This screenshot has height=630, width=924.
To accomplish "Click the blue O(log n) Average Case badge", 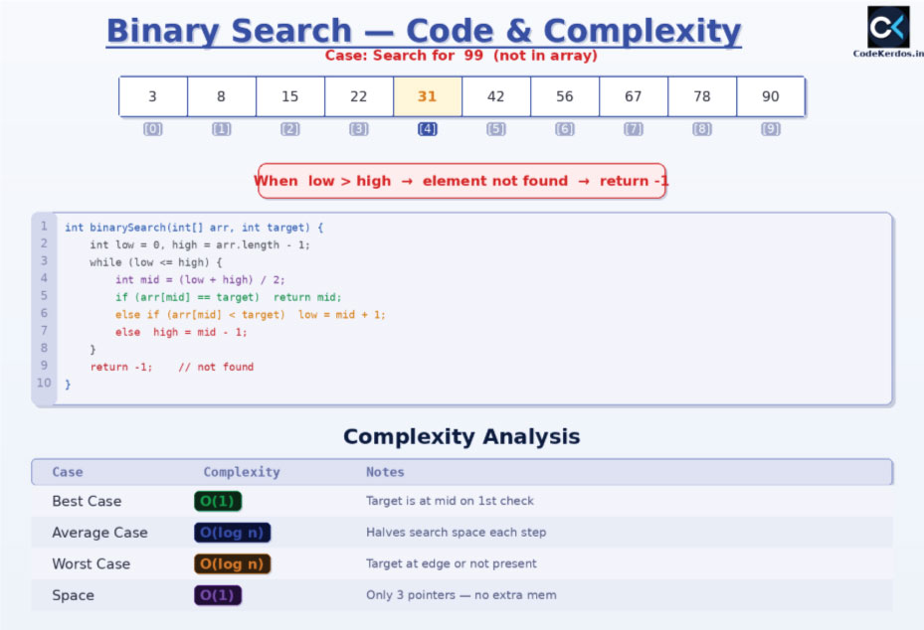I will [x=232, y=533].
